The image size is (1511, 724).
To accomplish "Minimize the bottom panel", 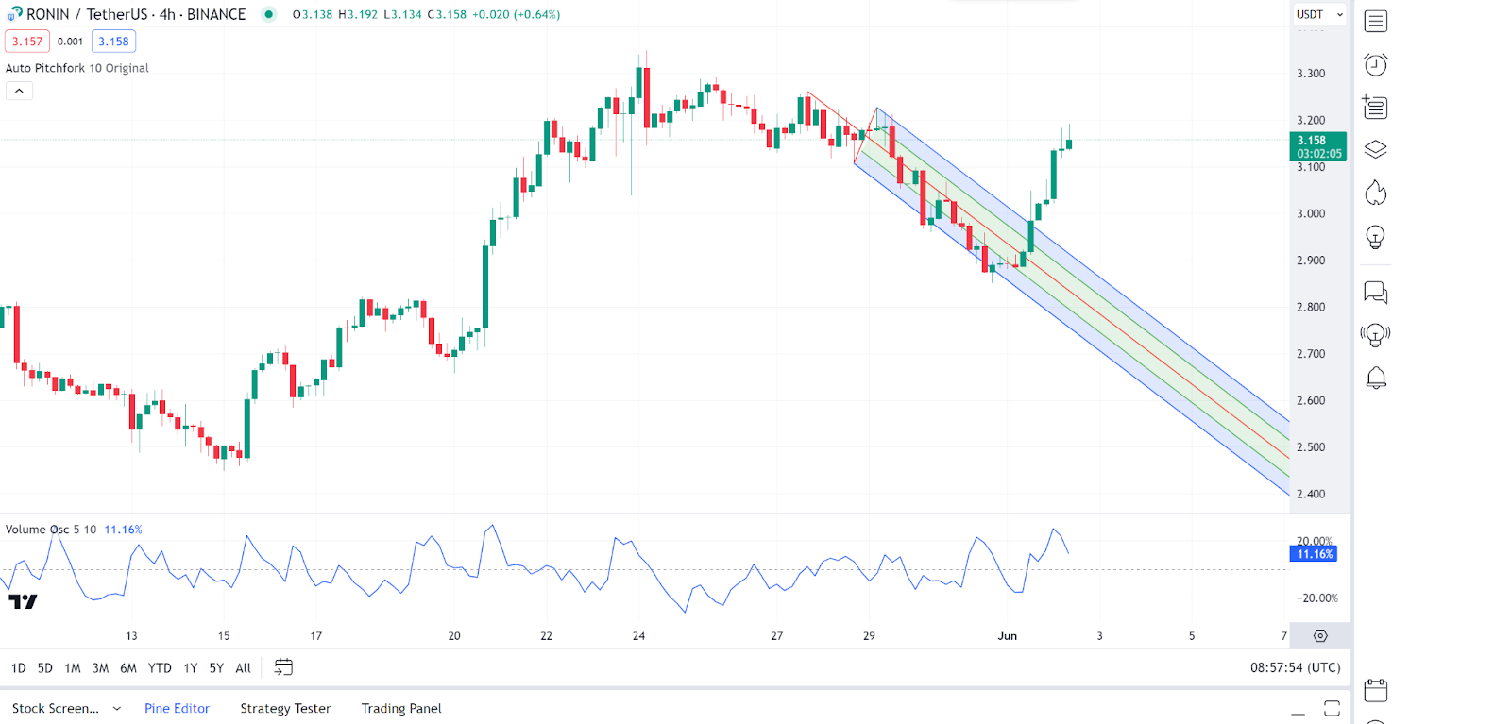I will 1299,713.
